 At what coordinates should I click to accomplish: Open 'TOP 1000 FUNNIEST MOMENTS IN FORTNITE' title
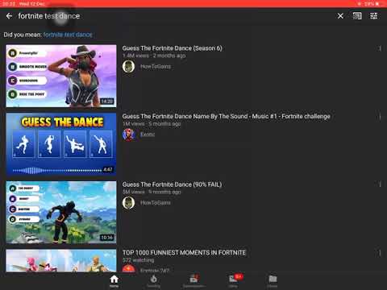184,253
